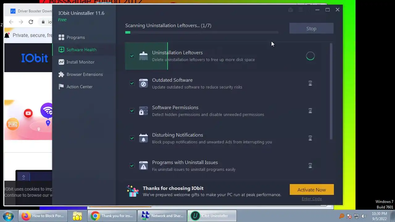Viewport: 395px width, 222px height.
Task: Click the Disturbing Notifications bell icon
Action: coord(143,138)
